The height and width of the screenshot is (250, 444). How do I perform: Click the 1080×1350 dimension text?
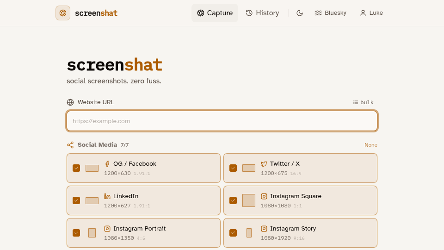119,238
